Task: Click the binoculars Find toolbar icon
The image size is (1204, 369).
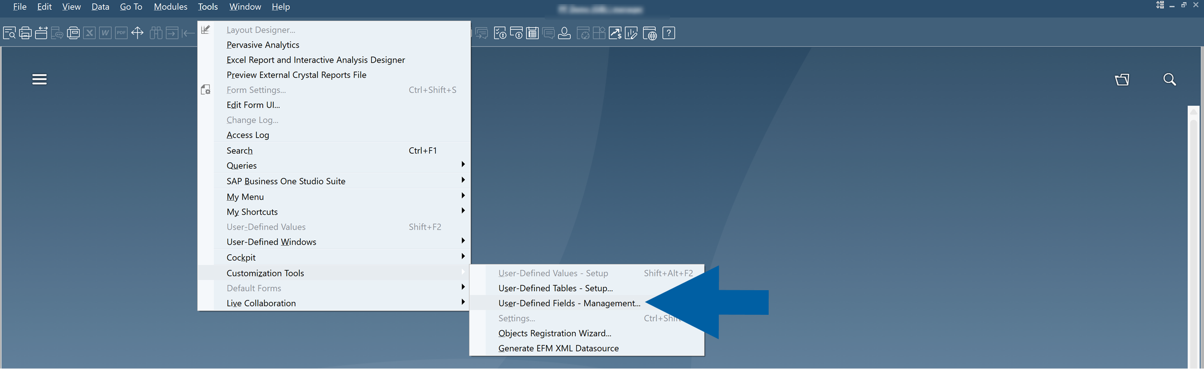Action: 156,33
